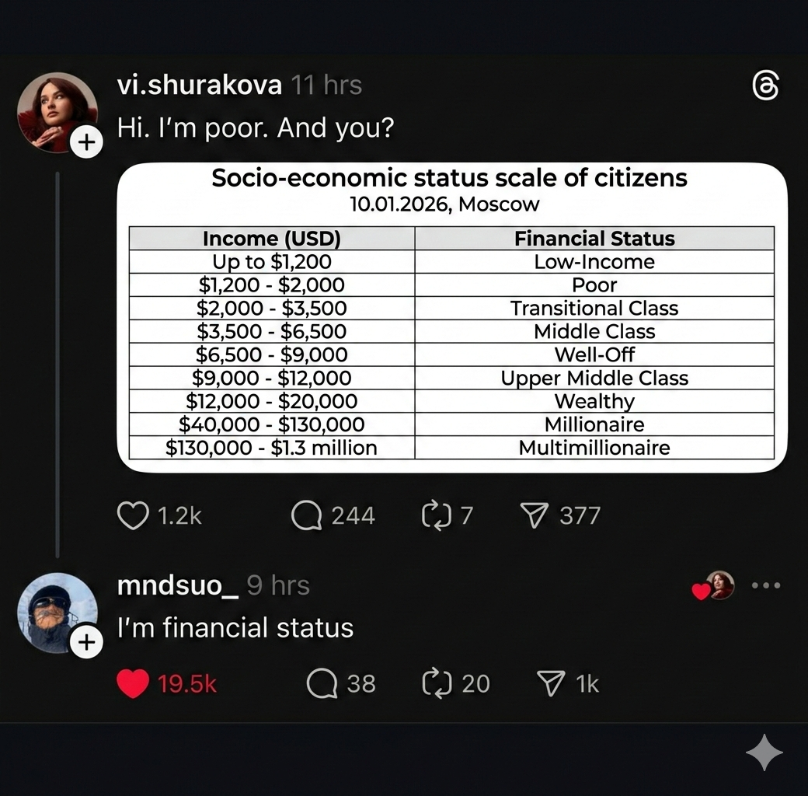Click the "I'm financial status" reply text
The width and height of the screenshot is (808, 796).
235,628
